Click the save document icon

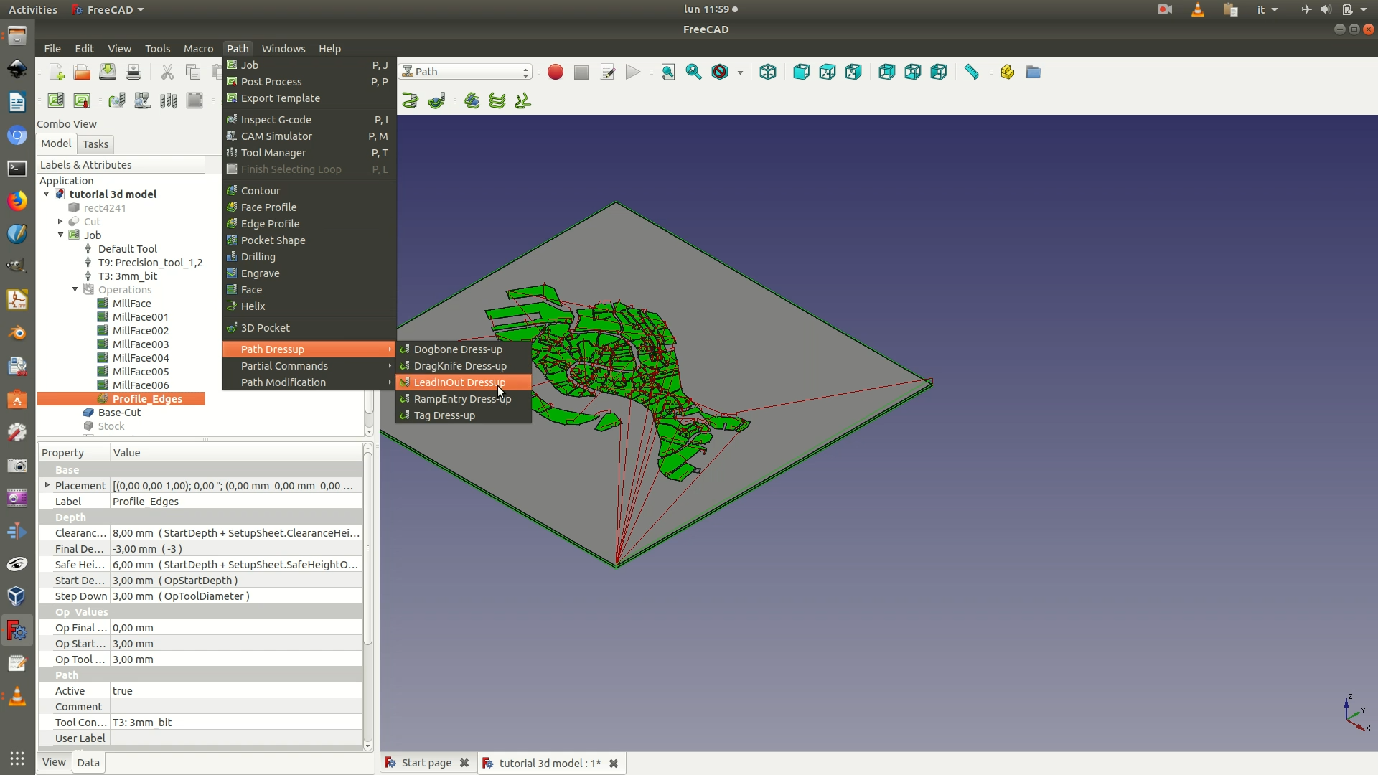pyautogui.click(x=108, y=72)
